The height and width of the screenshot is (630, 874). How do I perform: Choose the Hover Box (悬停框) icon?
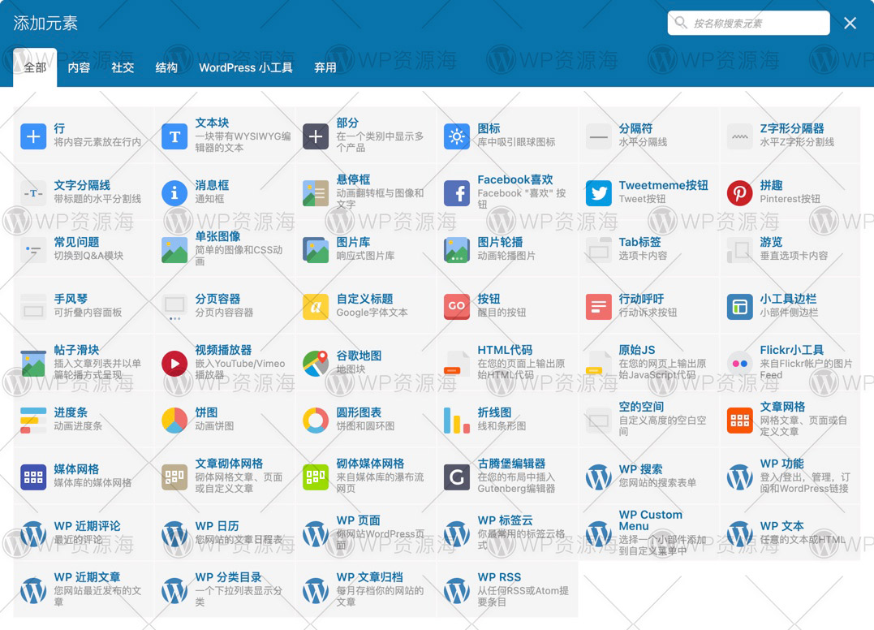click(316, 193)
